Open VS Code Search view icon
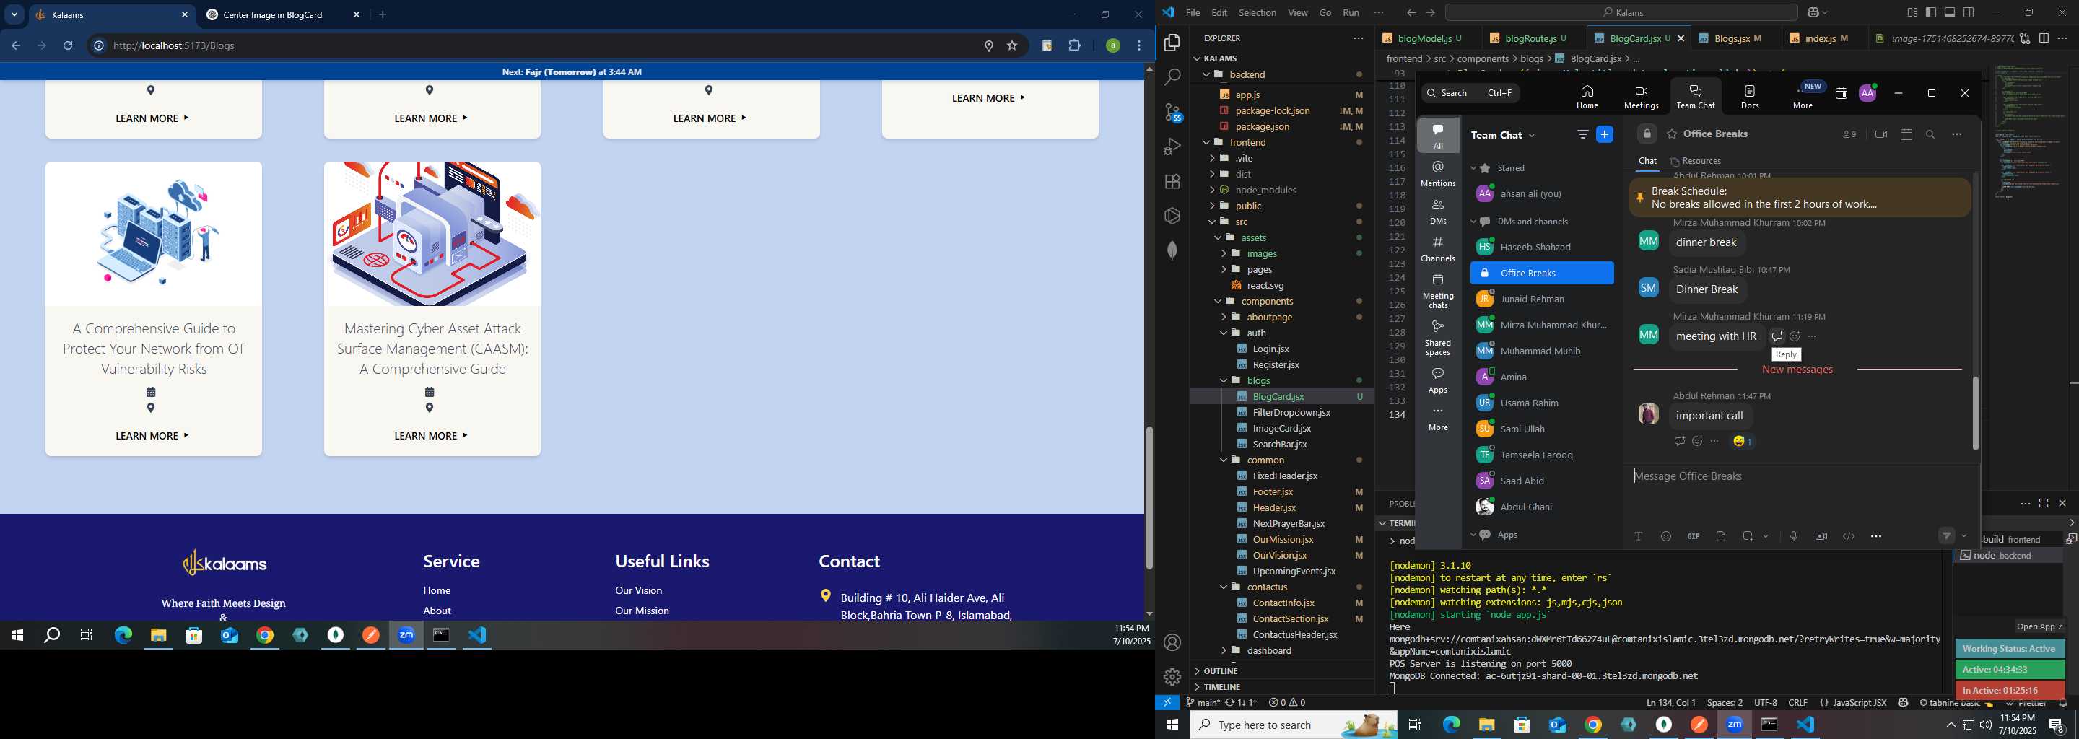The width and height of the screenshot is (2079, 739). pyautogui.click(x=1172, y=77)
